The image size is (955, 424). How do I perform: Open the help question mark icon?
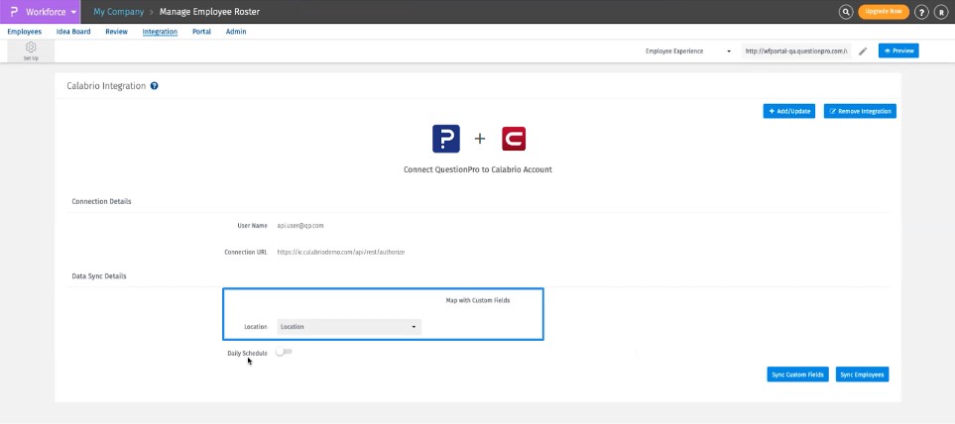click(921, 12)
